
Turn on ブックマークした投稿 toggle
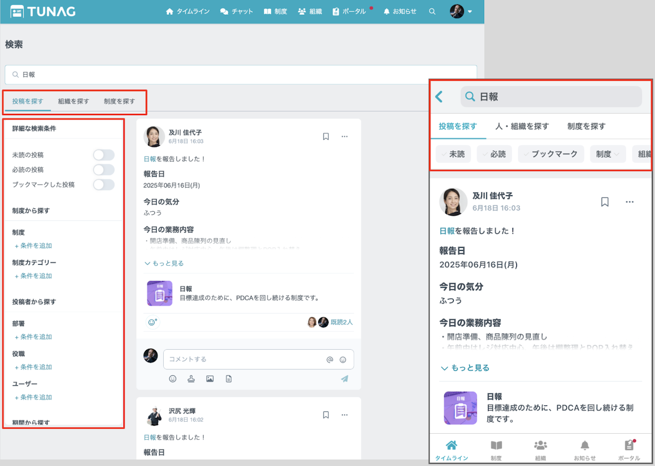[x=104, y=184]
